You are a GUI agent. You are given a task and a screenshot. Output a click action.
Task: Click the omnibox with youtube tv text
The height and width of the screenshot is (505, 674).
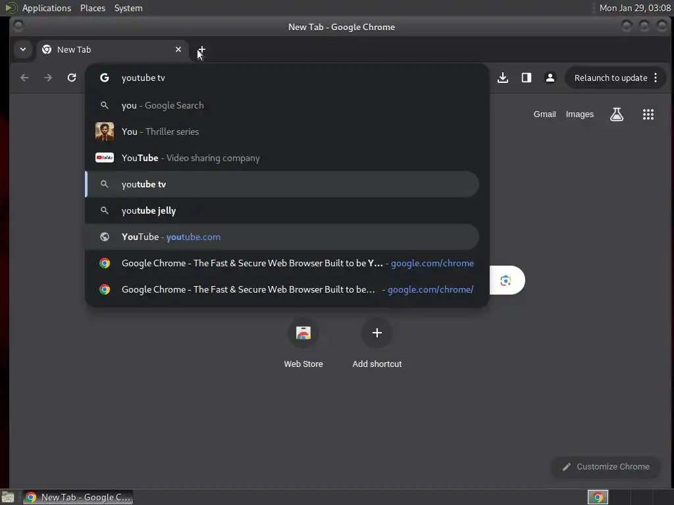coord(287,78)
